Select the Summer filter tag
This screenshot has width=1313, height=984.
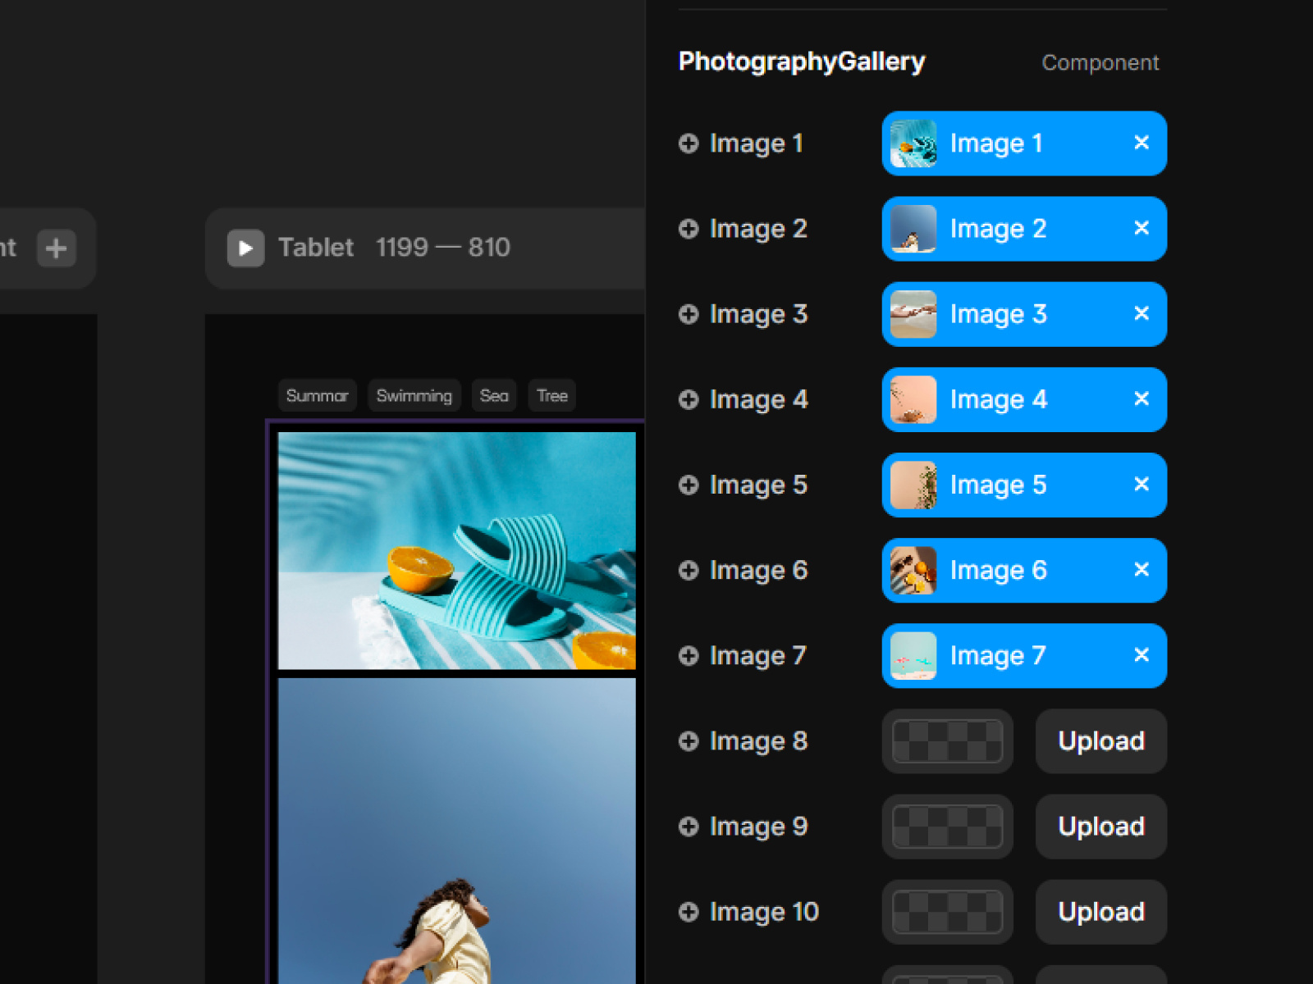(317, 396)
